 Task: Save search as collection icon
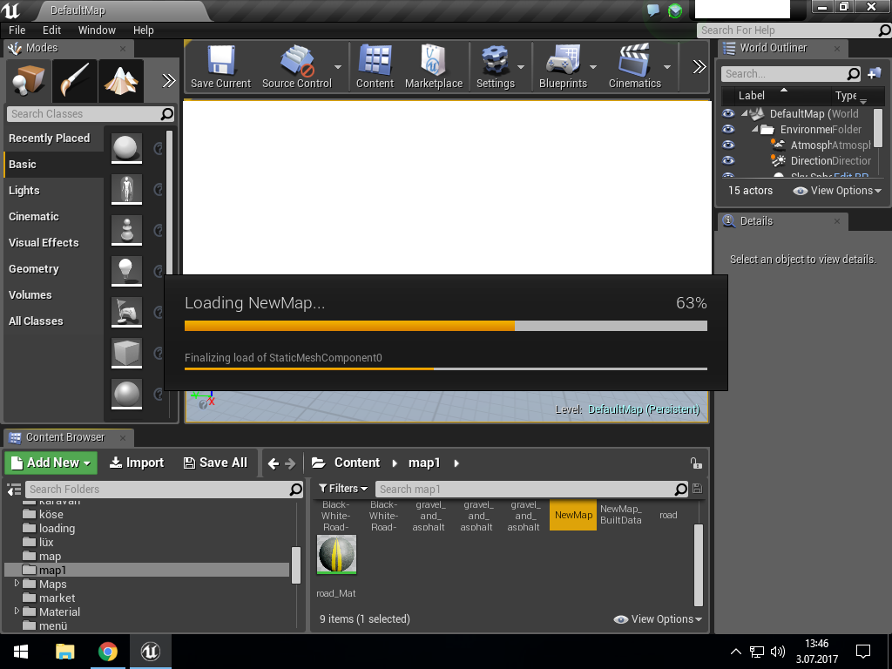(x=698, y=489)
